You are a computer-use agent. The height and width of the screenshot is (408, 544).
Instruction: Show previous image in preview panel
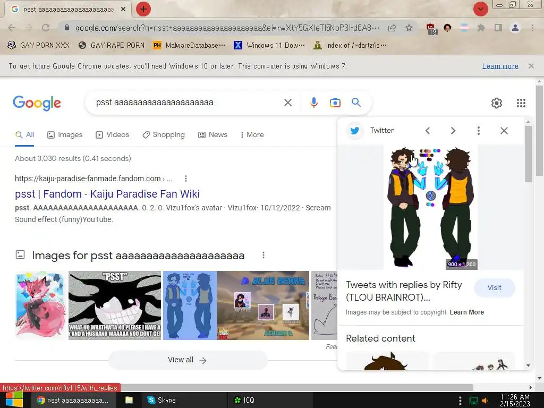[x=428, y=131]
